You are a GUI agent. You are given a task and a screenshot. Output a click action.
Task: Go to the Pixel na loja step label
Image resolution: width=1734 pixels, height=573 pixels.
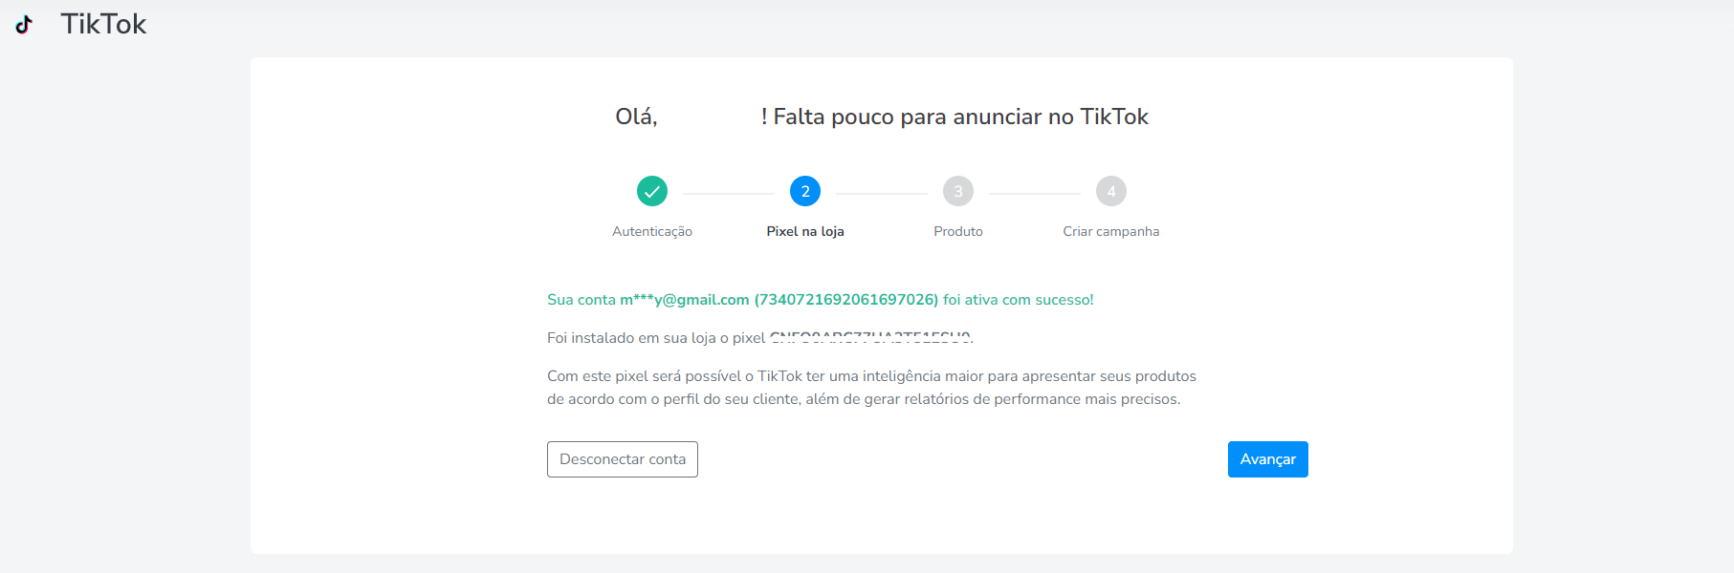[805, 231]
